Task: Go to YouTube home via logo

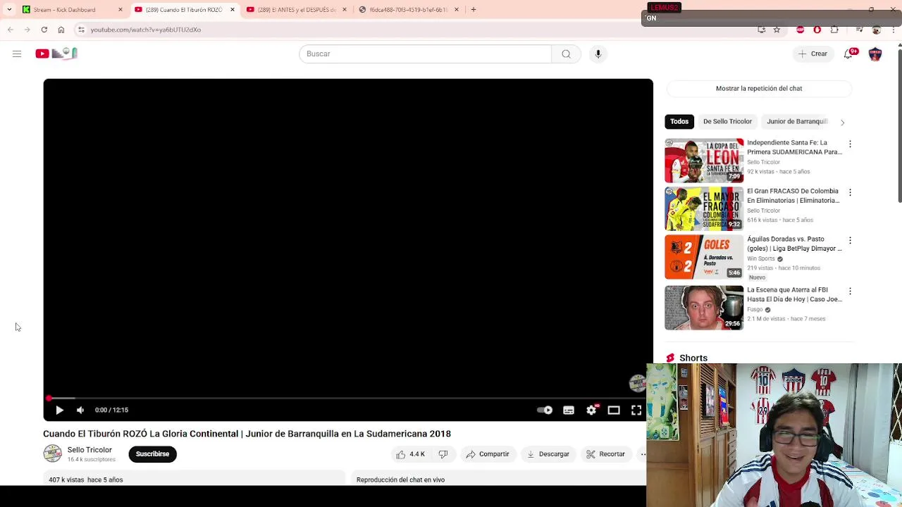Action: [x=56, y=54]
